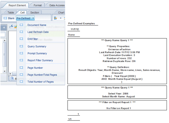The image size is (169, 123).
Task: Open the Data Access tab
Action: 57,5
